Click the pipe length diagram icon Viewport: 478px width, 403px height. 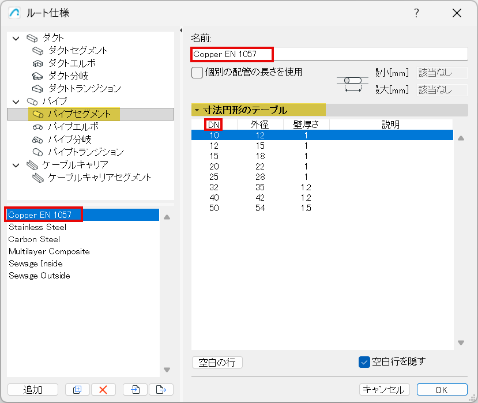pyautogui.click(x=352, y=83)
